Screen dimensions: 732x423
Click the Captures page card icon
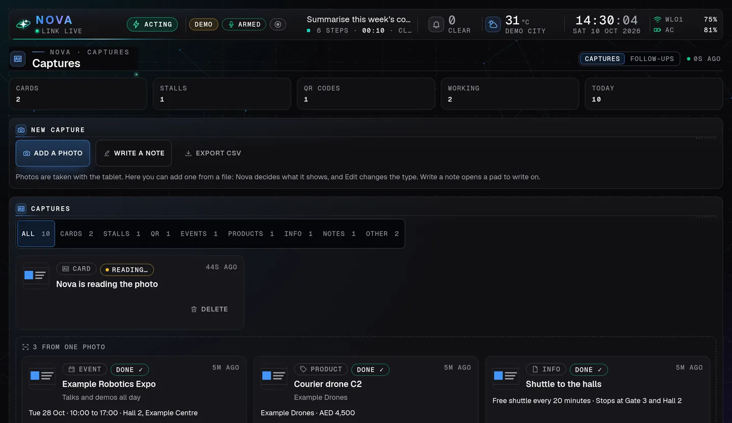(18, 59)
